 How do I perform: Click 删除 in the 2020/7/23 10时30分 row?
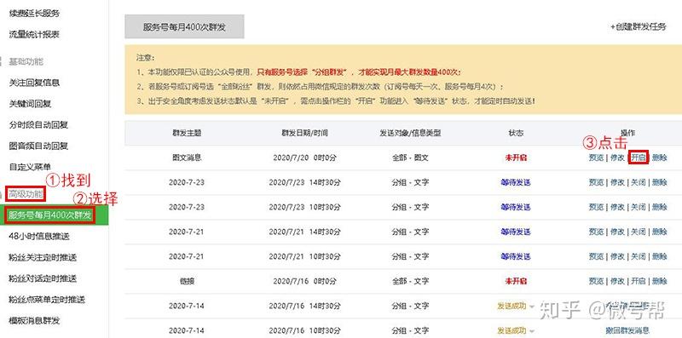(x=659, y=207)
